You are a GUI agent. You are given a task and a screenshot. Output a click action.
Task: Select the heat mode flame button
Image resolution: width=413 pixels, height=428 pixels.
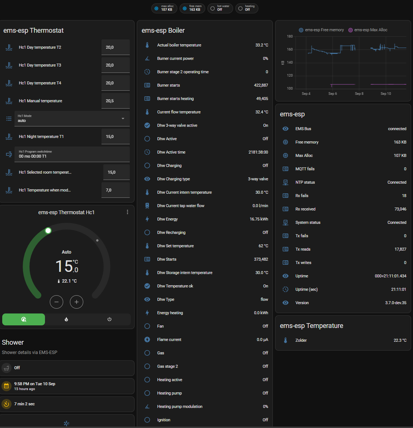pos(66,319)
